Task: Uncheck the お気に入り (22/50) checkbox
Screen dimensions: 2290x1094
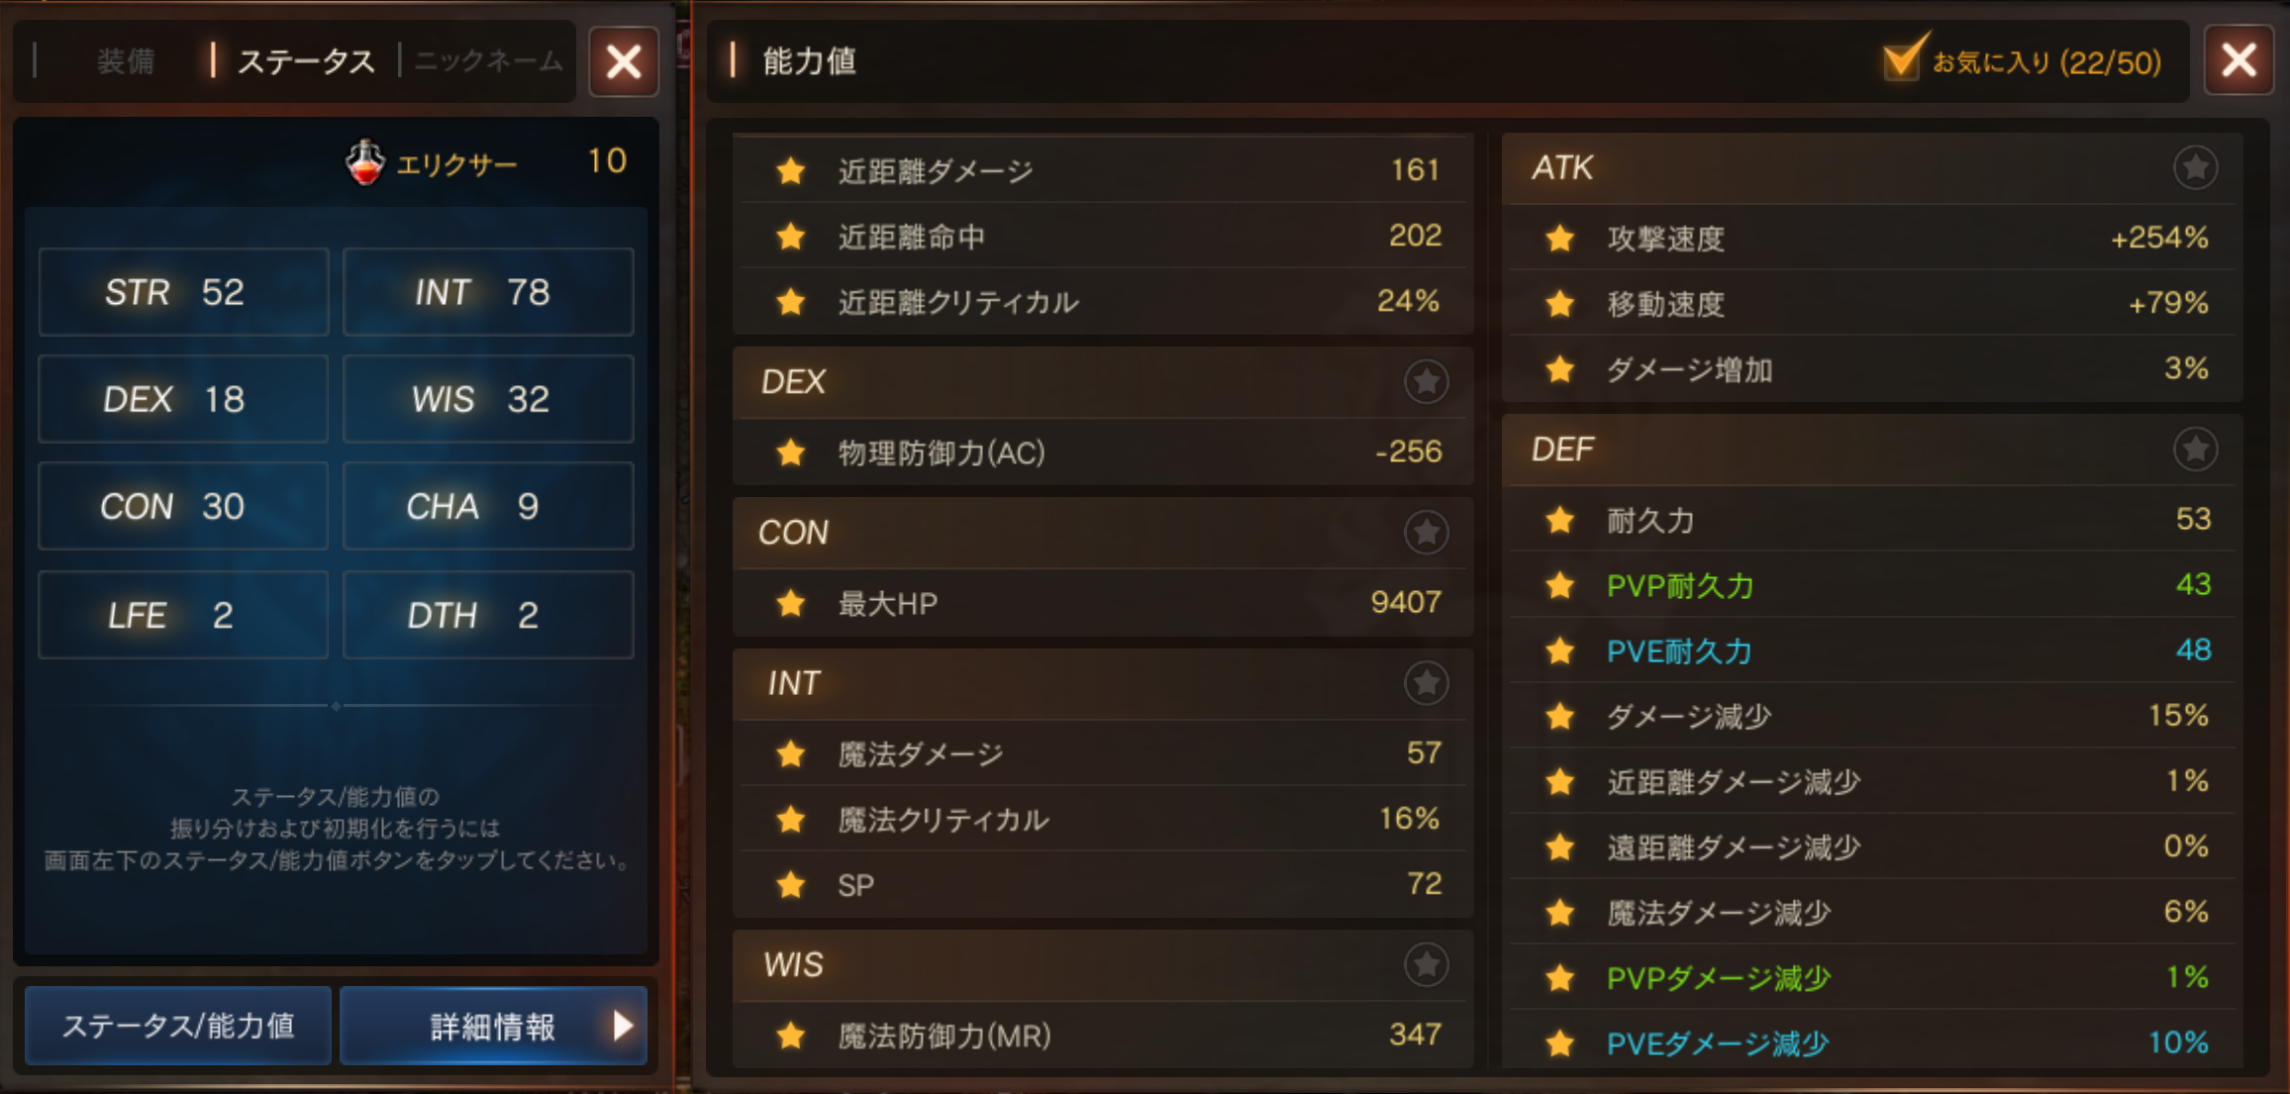Action: [1903, 59]
